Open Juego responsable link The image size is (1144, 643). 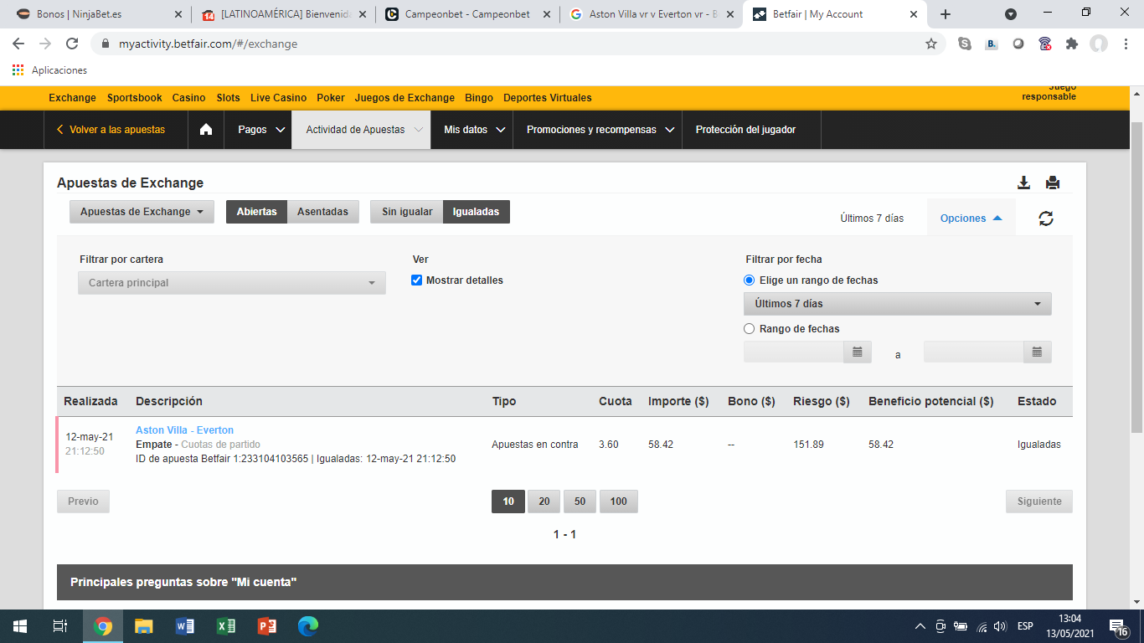pos(1049,91)
